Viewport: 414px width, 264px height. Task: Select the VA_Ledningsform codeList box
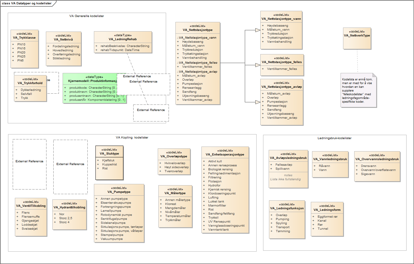[327, 219]
